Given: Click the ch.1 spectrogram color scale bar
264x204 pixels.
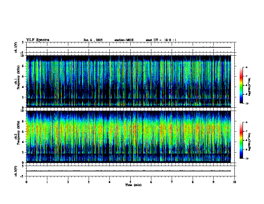Looking at the screenshot, I should [241, 85].
